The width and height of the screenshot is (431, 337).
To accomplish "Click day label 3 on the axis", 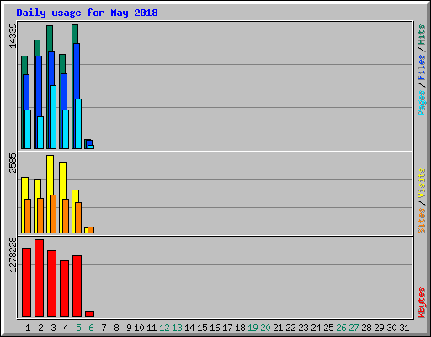I will [53, 328].
